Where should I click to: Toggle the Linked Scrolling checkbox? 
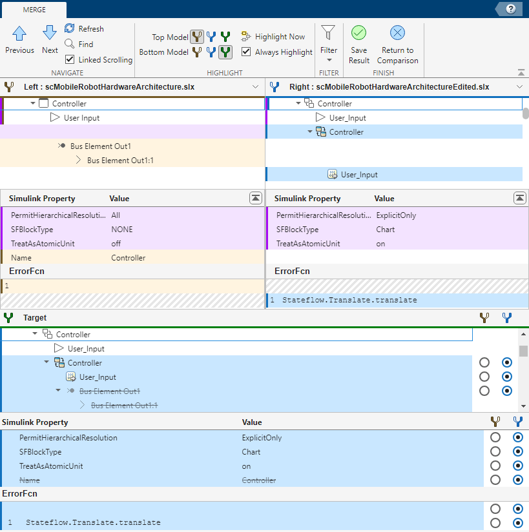coord(70,59)
